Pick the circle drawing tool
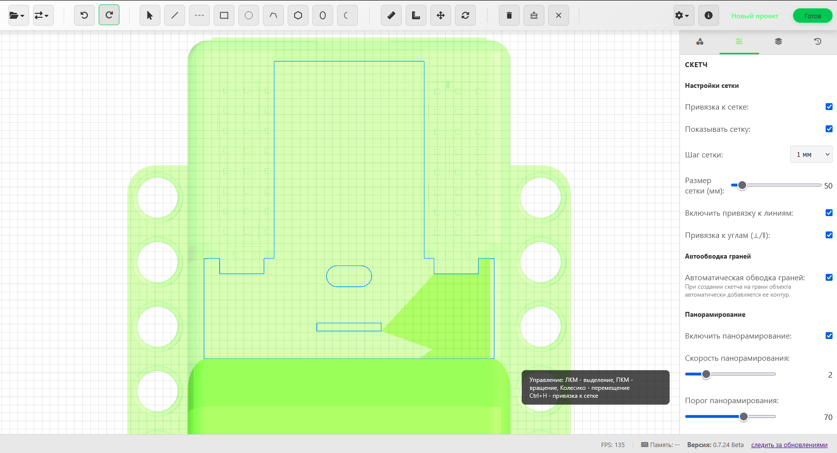837x453 pixels. pos(249,15)
